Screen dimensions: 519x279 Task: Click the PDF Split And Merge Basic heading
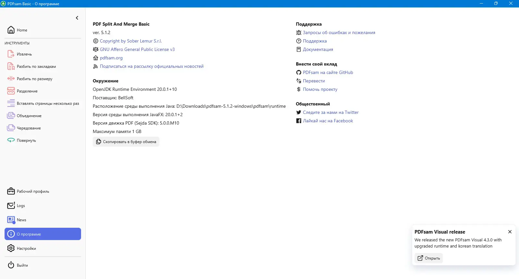coord(121,24)
